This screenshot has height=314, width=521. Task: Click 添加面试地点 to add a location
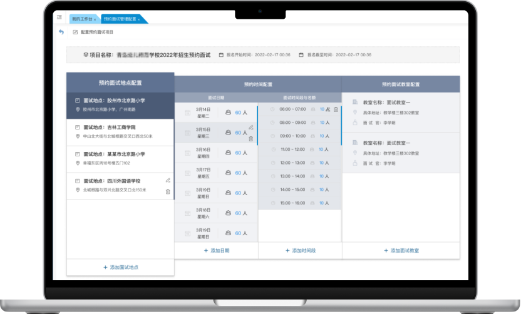120,267
